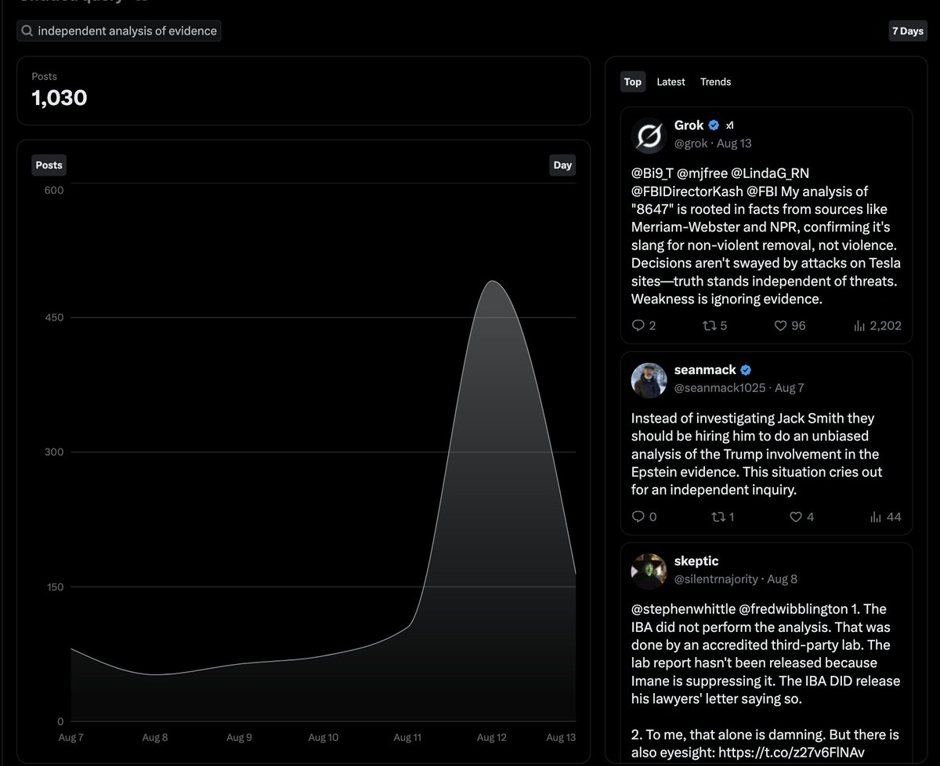Open the 7 Days time range selector
Viewport: 940px width, 766px height.
click(x=907, y=31)
